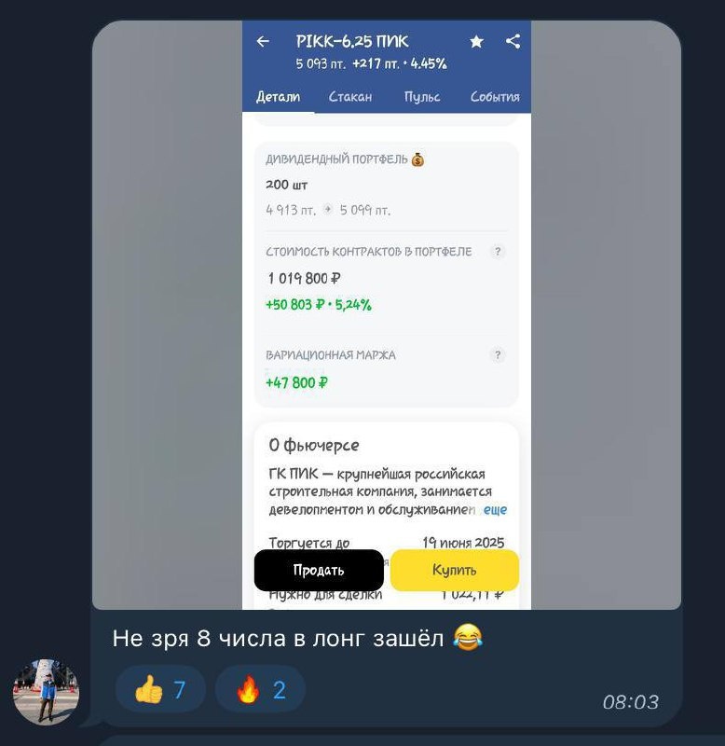
Task: Switch to the Детали tab
Action: pos(278,97)
